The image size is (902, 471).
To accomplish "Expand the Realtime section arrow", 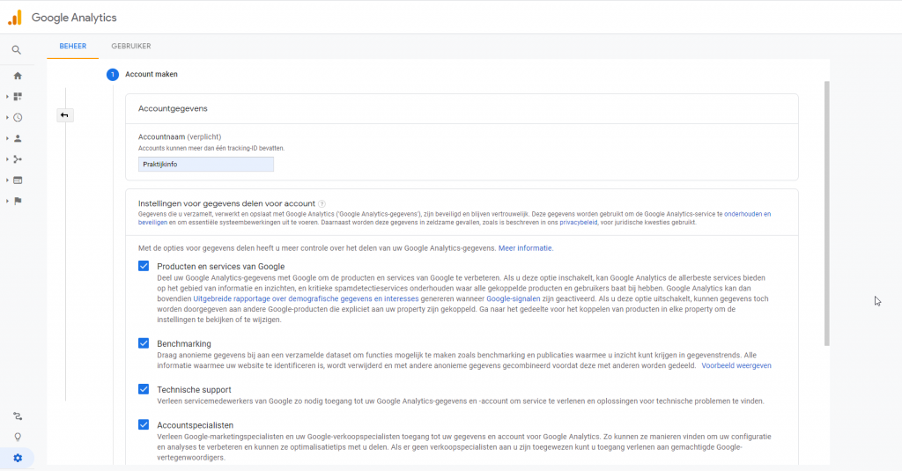I will (7, 117).
